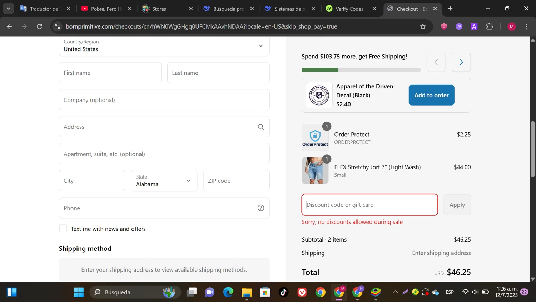Open Wi-Fi network settings in tray
The width and height of the screenshot is (536, 302).
(x=465, y=292)
